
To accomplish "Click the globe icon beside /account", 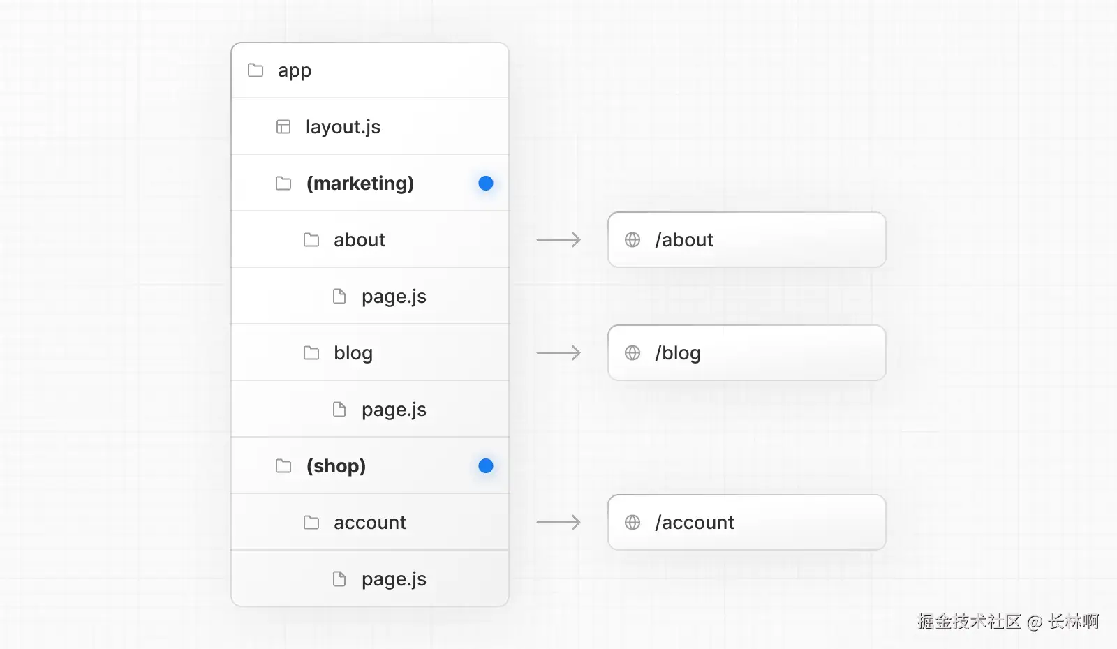I will point(633,523).
